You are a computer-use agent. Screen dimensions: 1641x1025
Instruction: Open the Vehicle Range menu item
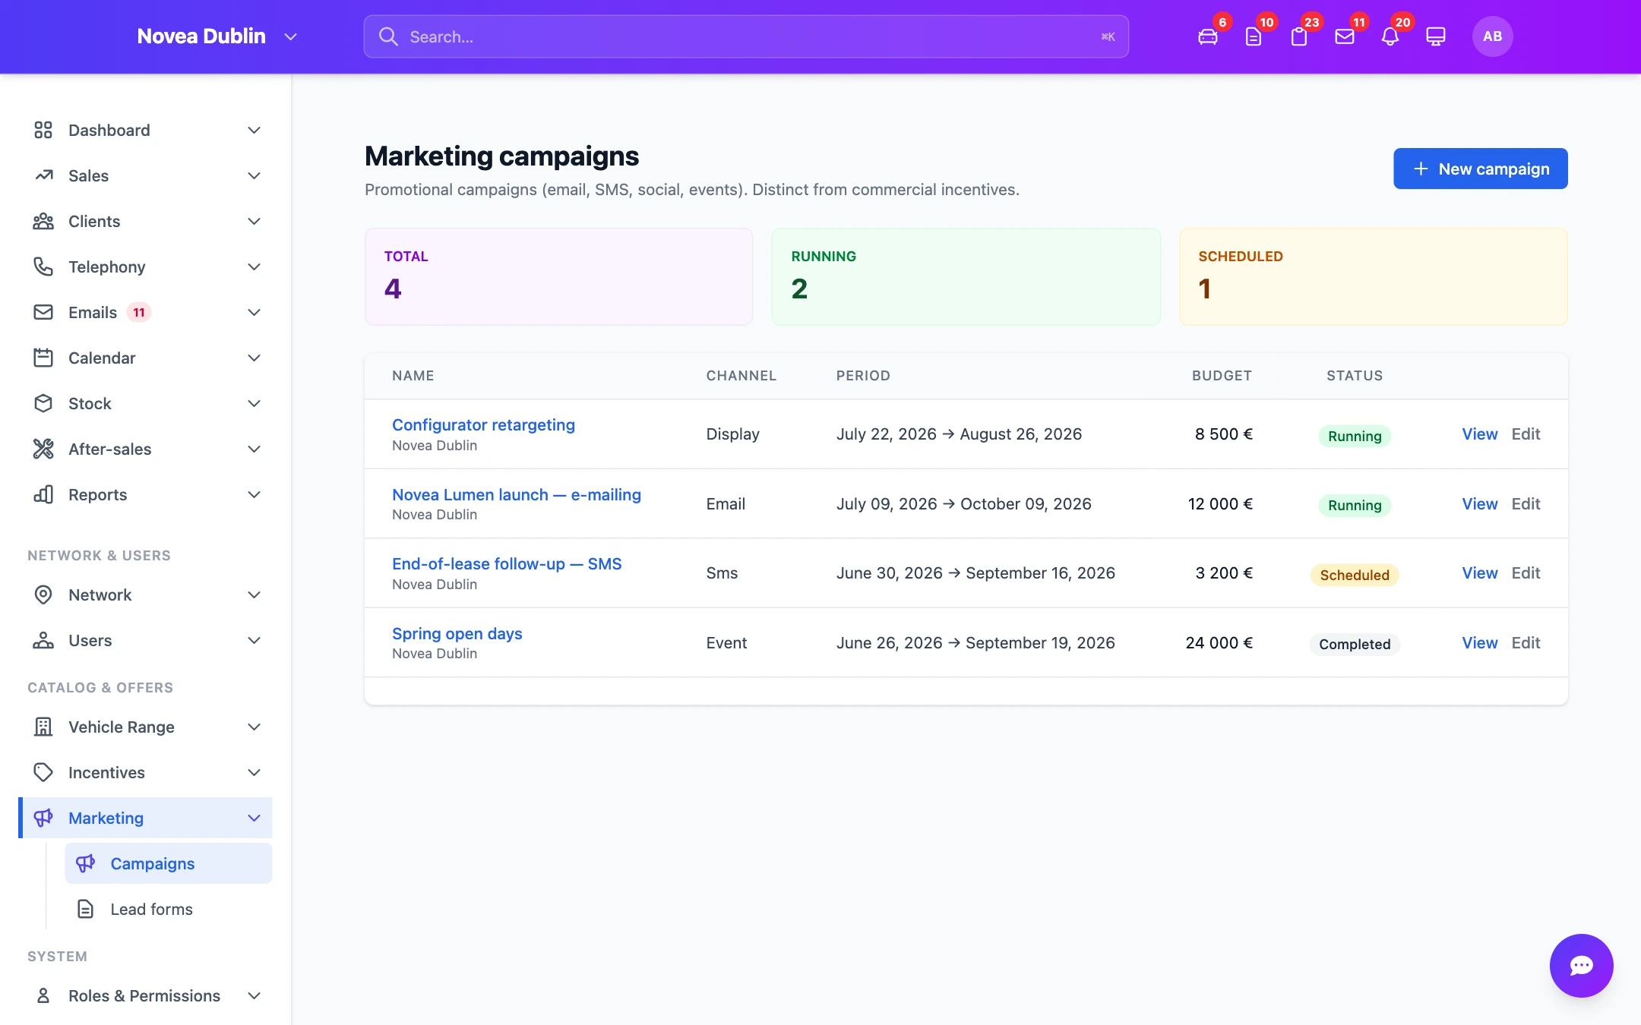click(x=146, y=727)
